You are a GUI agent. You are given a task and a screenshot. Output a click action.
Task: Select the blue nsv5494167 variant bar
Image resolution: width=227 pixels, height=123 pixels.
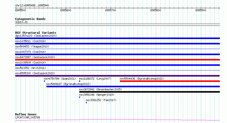click(x=133, y=87)
